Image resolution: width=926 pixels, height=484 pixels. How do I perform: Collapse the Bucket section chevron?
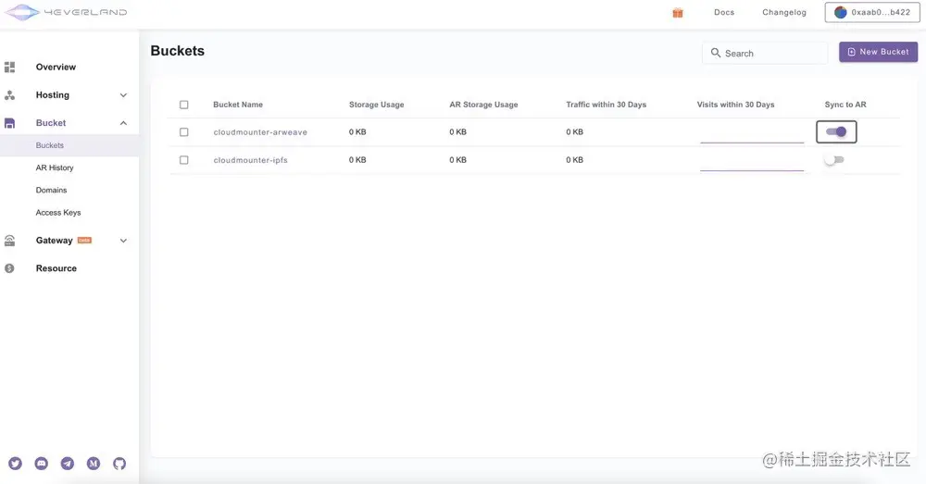(123, 123)
